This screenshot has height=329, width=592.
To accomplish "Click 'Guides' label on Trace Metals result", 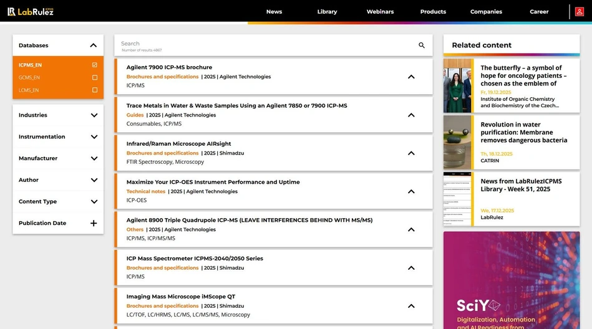I will point(135,115).
